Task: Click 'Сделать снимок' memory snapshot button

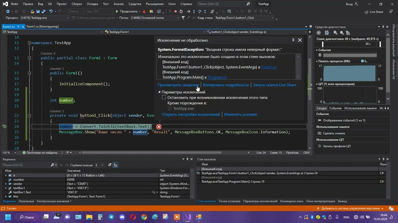Action: pos(331,133)
